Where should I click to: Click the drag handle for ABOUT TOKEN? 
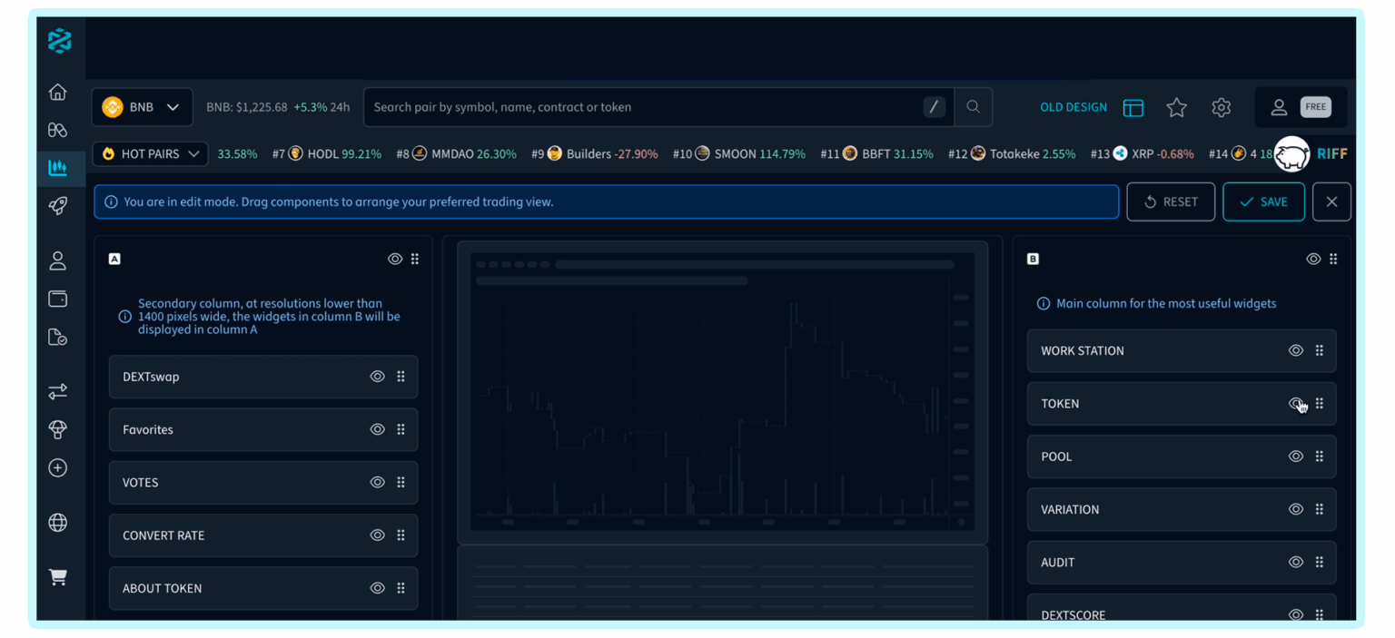tap(401, 588)
